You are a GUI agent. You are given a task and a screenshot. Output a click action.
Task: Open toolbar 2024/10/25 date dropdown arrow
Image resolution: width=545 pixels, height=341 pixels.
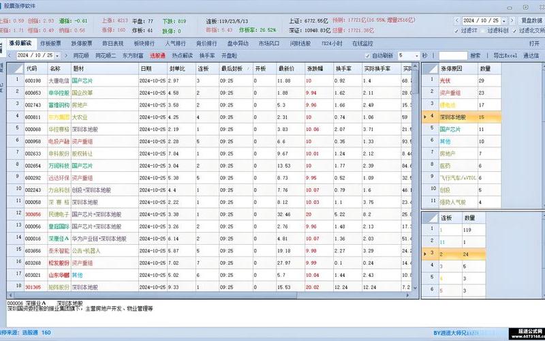click(x=57, y=56)
